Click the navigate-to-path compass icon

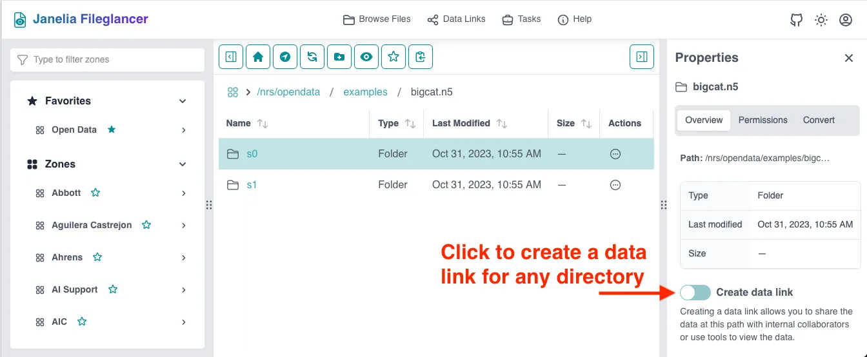tap(285, 57)
